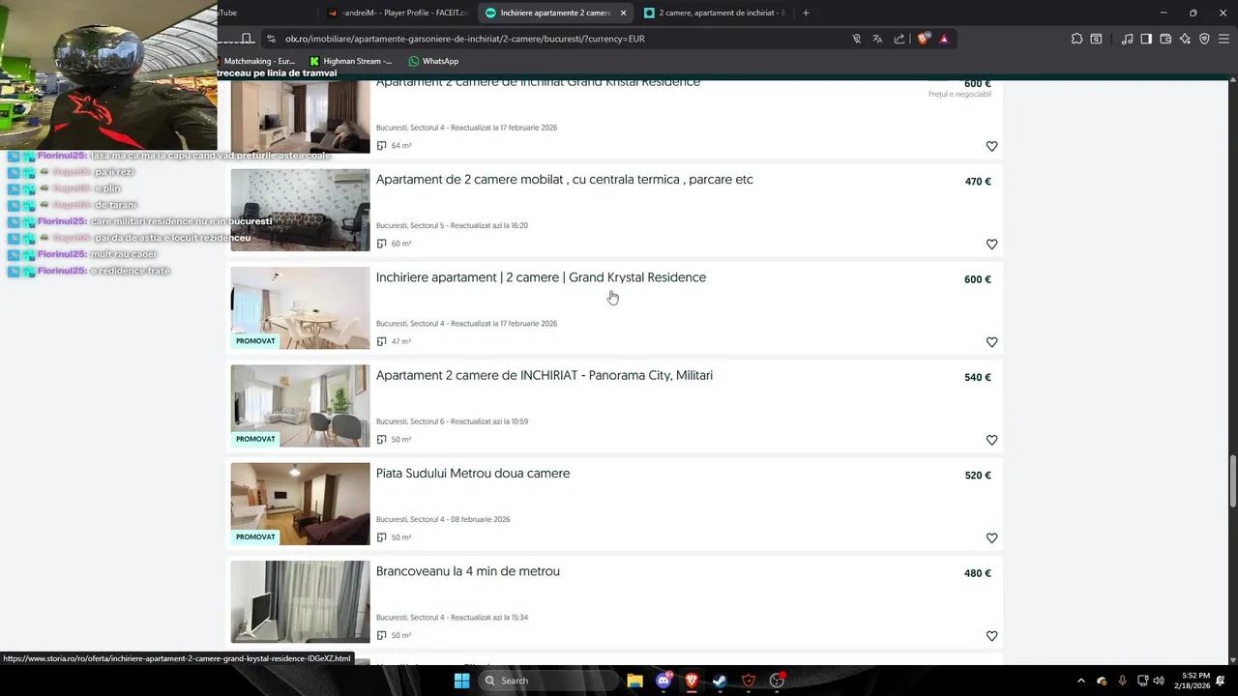
Task: Open thumbnail of the Panorama City listing
Action: pos(300,406)
